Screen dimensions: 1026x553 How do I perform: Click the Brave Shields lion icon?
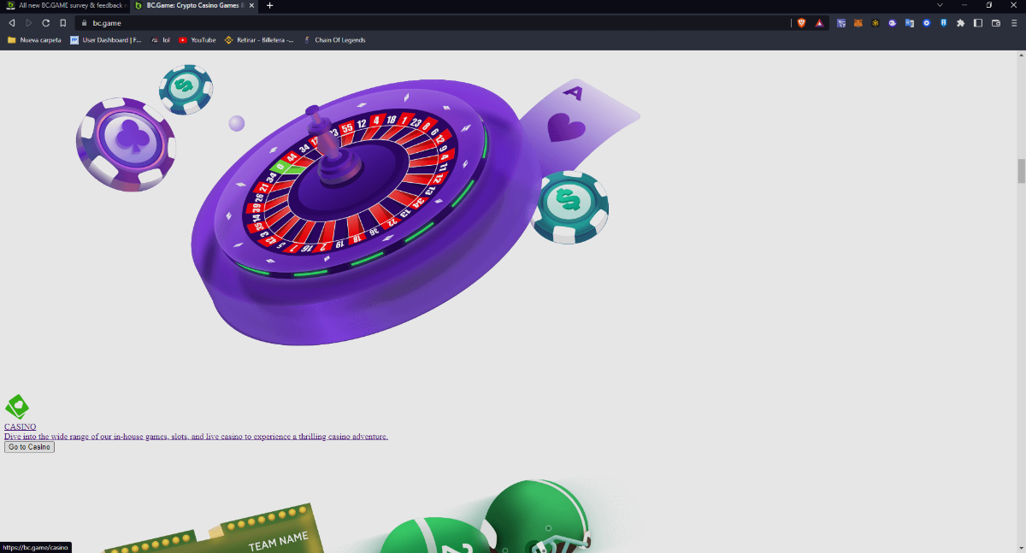point(801,23)
